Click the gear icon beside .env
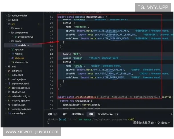Screen dimensions: 174x139 point(9,67)
